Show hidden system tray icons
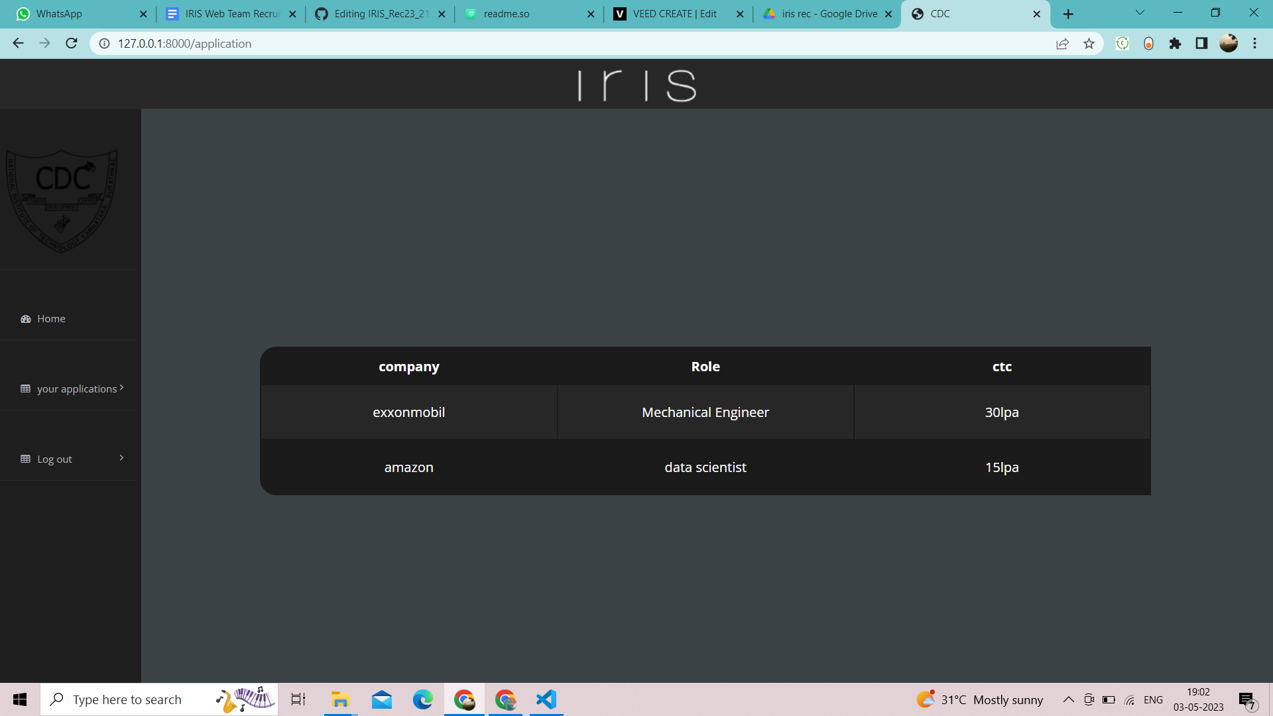 [1068, 699]
